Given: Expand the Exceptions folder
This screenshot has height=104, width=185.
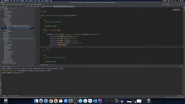Looking at the screenshot, I should 5,12.
